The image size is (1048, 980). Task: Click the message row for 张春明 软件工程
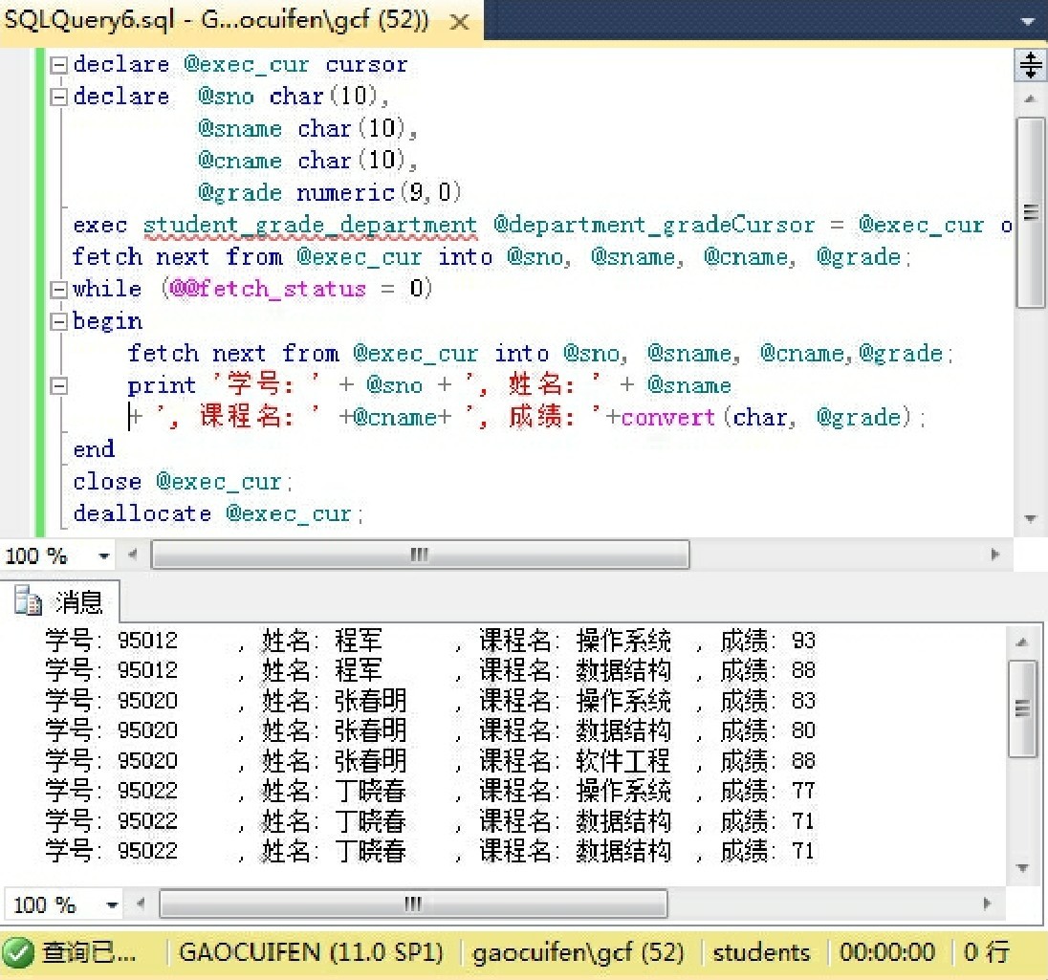430,761
